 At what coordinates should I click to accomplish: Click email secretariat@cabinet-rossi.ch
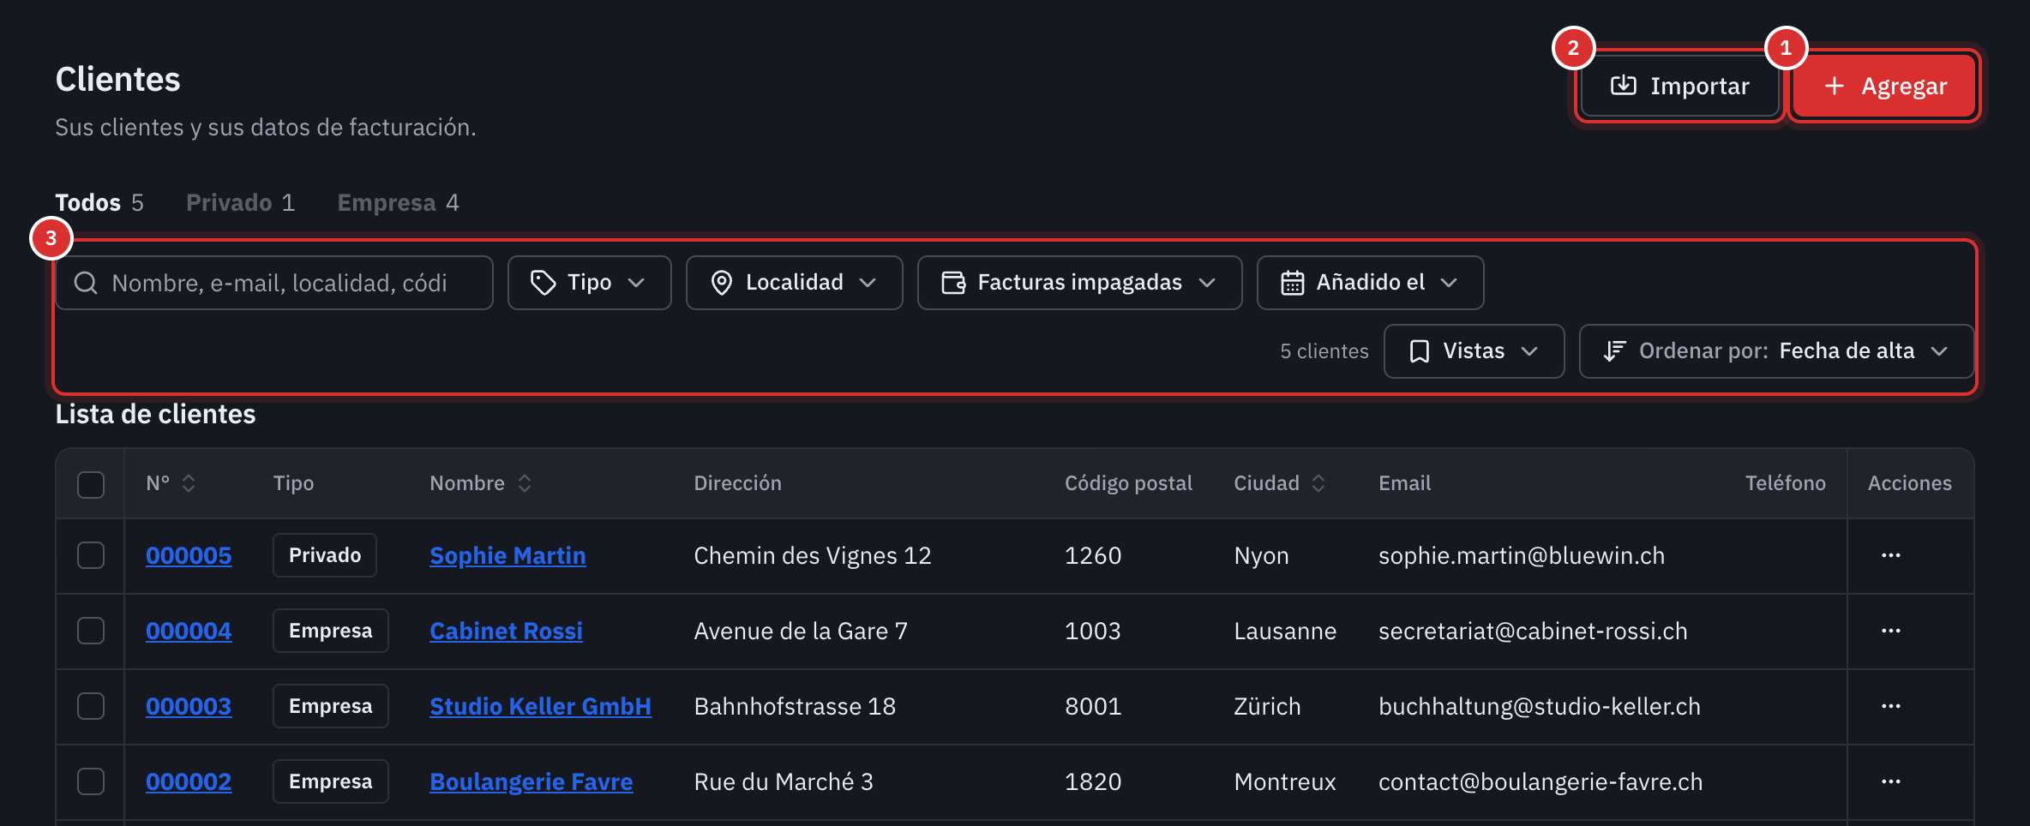[x=1533, y=631]
